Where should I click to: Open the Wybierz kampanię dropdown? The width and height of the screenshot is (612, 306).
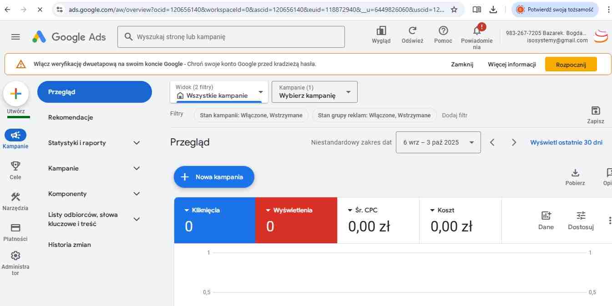point(314,92)
